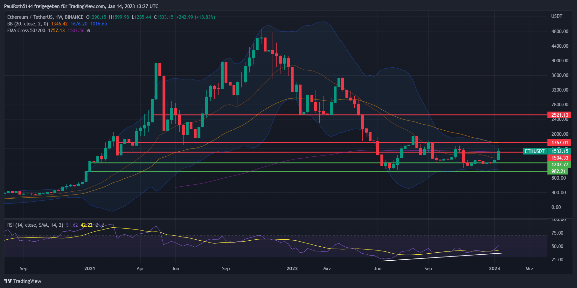This screenshot has height=288, width=577.
Task: Click the 25.00 RSI axis label
Action: pos(557,260)
